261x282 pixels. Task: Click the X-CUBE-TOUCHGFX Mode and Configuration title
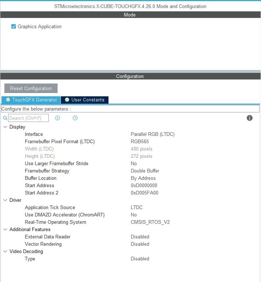[x=130, y=6]
